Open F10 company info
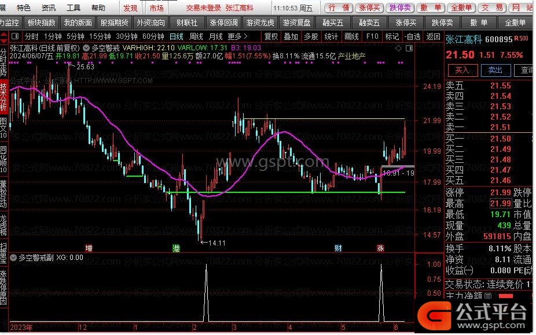 [x=372, y=36]
